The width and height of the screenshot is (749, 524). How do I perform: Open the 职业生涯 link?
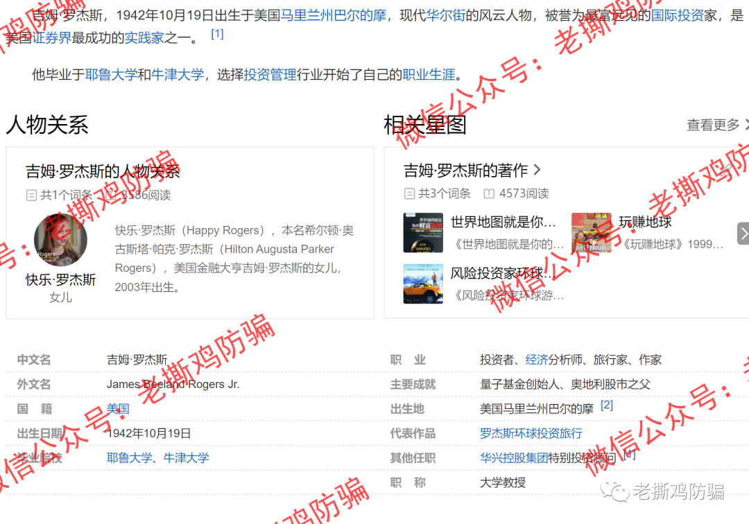[429, 74]
